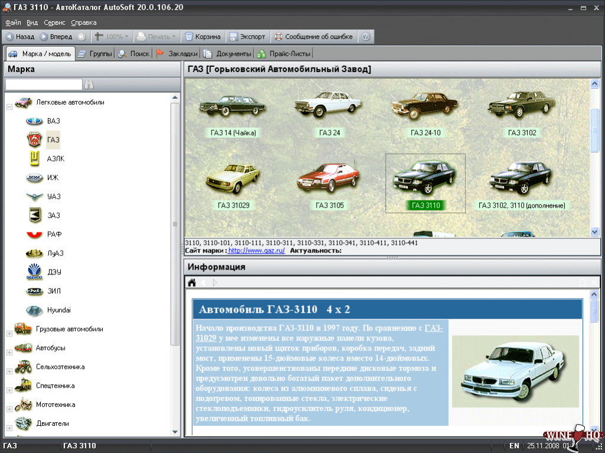Click the help question mark icon
This screenshot has height=453, width=605.
coord(366,37)
